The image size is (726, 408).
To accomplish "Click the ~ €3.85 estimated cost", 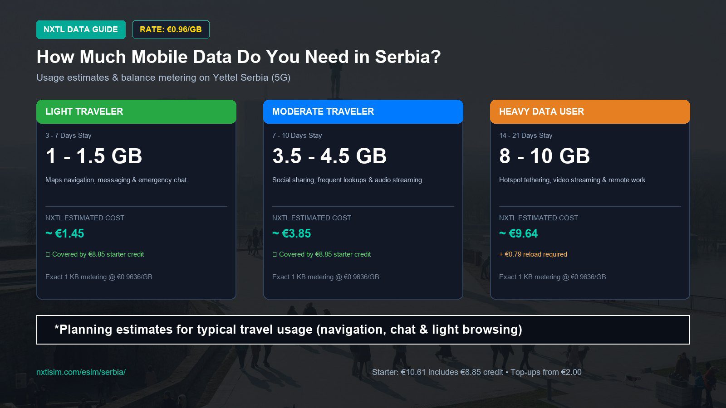I will (x=292, y=233).
